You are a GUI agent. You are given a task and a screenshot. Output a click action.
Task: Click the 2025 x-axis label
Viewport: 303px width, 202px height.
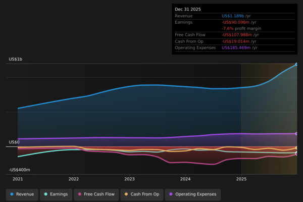[x=241, y=179]
